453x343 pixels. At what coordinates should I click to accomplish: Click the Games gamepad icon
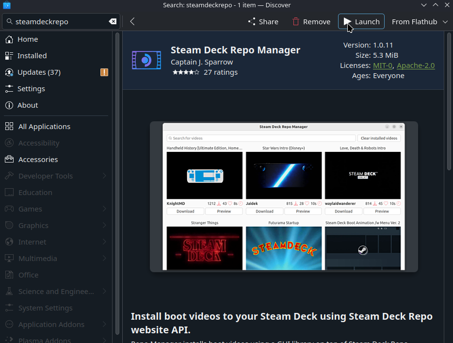[10, 209]
